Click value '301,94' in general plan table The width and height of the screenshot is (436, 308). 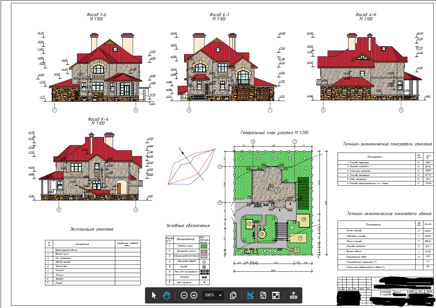tap(428, 166)
